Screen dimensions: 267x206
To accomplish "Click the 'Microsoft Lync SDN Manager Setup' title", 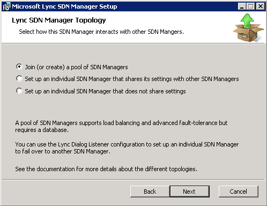I will (x=64, y=6).
